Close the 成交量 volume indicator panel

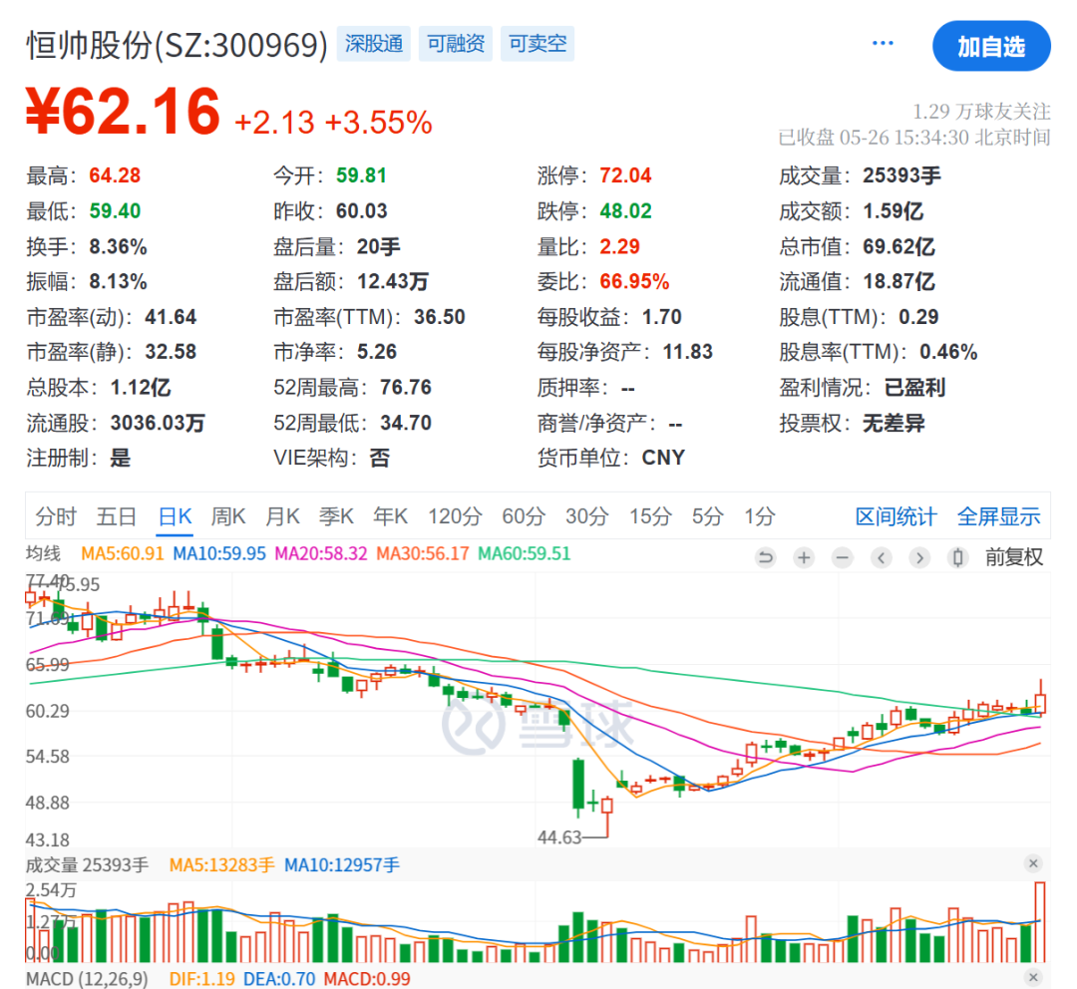coord(1033,863)
